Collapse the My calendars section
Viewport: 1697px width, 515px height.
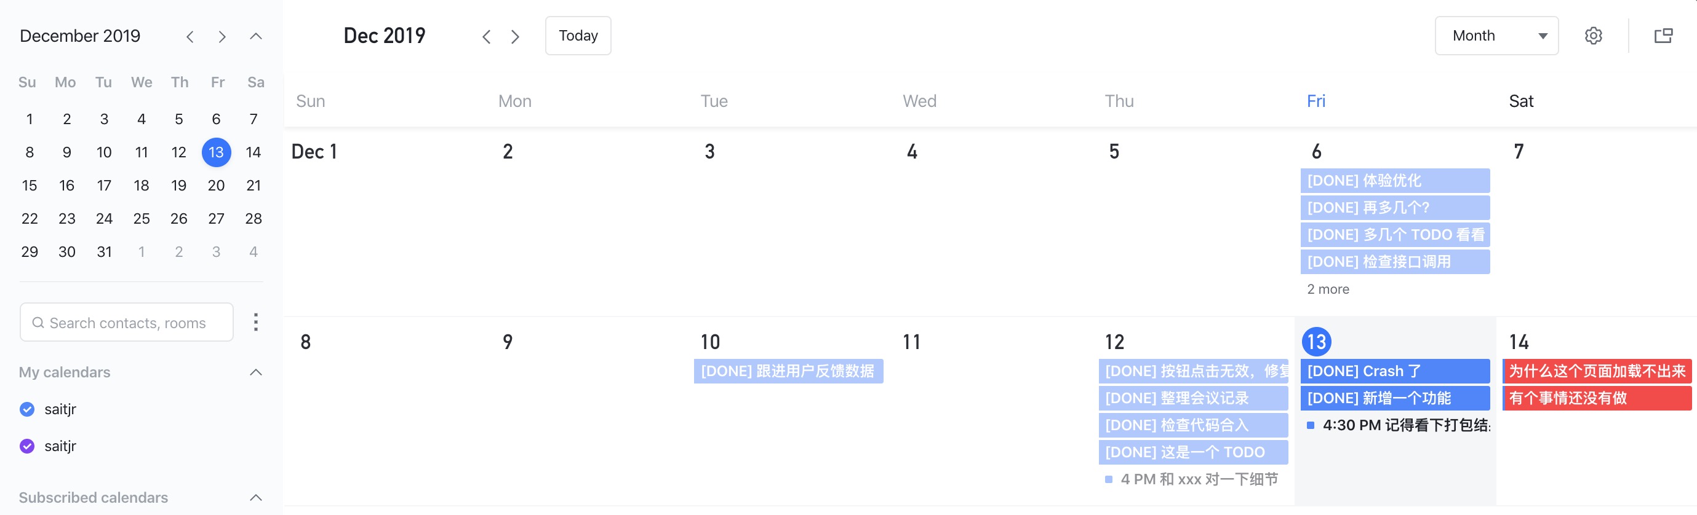pos(255,372)
